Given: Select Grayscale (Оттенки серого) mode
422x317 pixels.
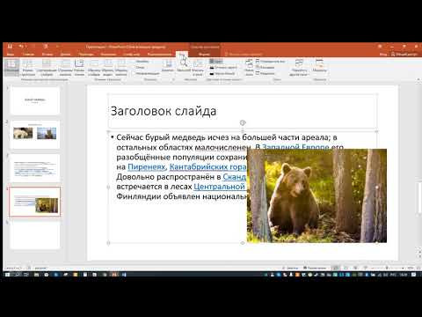Looking at the screenshot, I should point(223,67).
